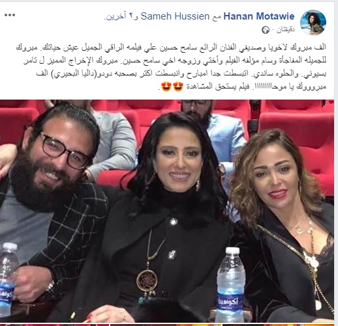Open the bottom-right photo thumbnail strip
The width and height of the screenshot is (338, 326).
coord(279,325)
